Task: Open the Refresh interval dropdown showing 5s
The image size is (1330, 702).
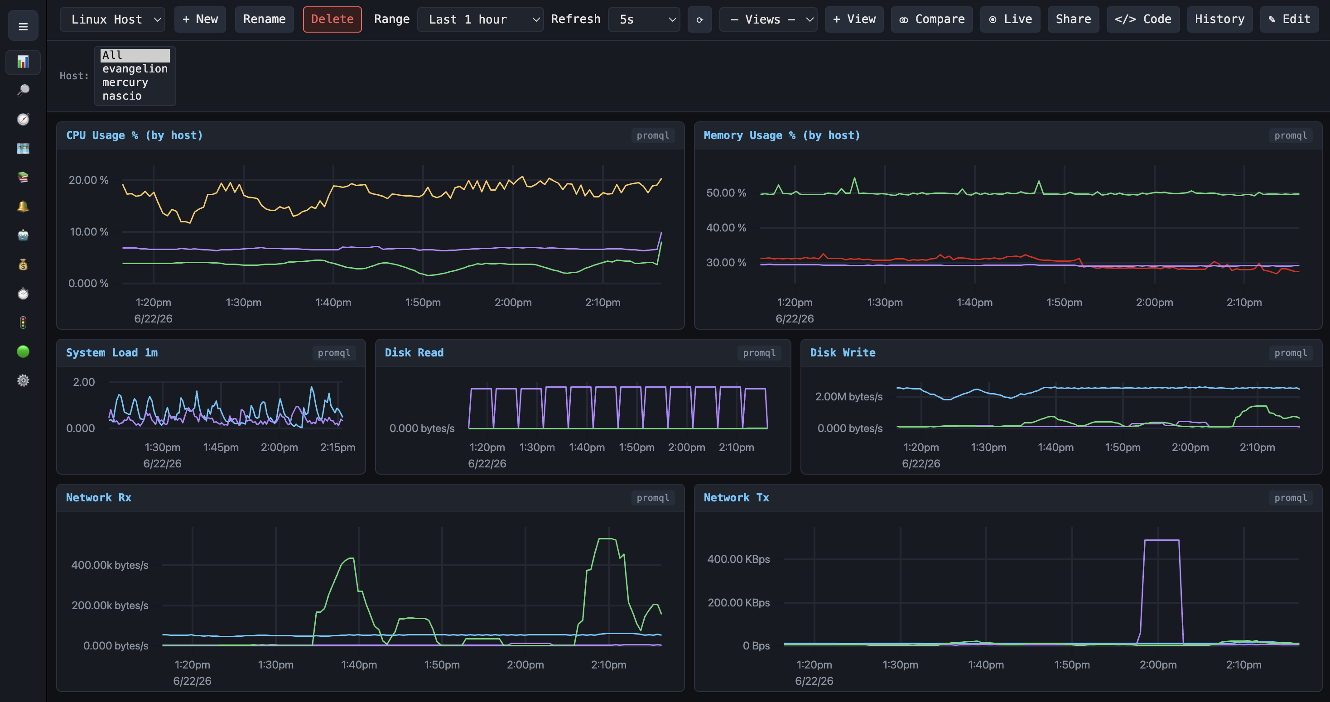Action: click(644, 19)
